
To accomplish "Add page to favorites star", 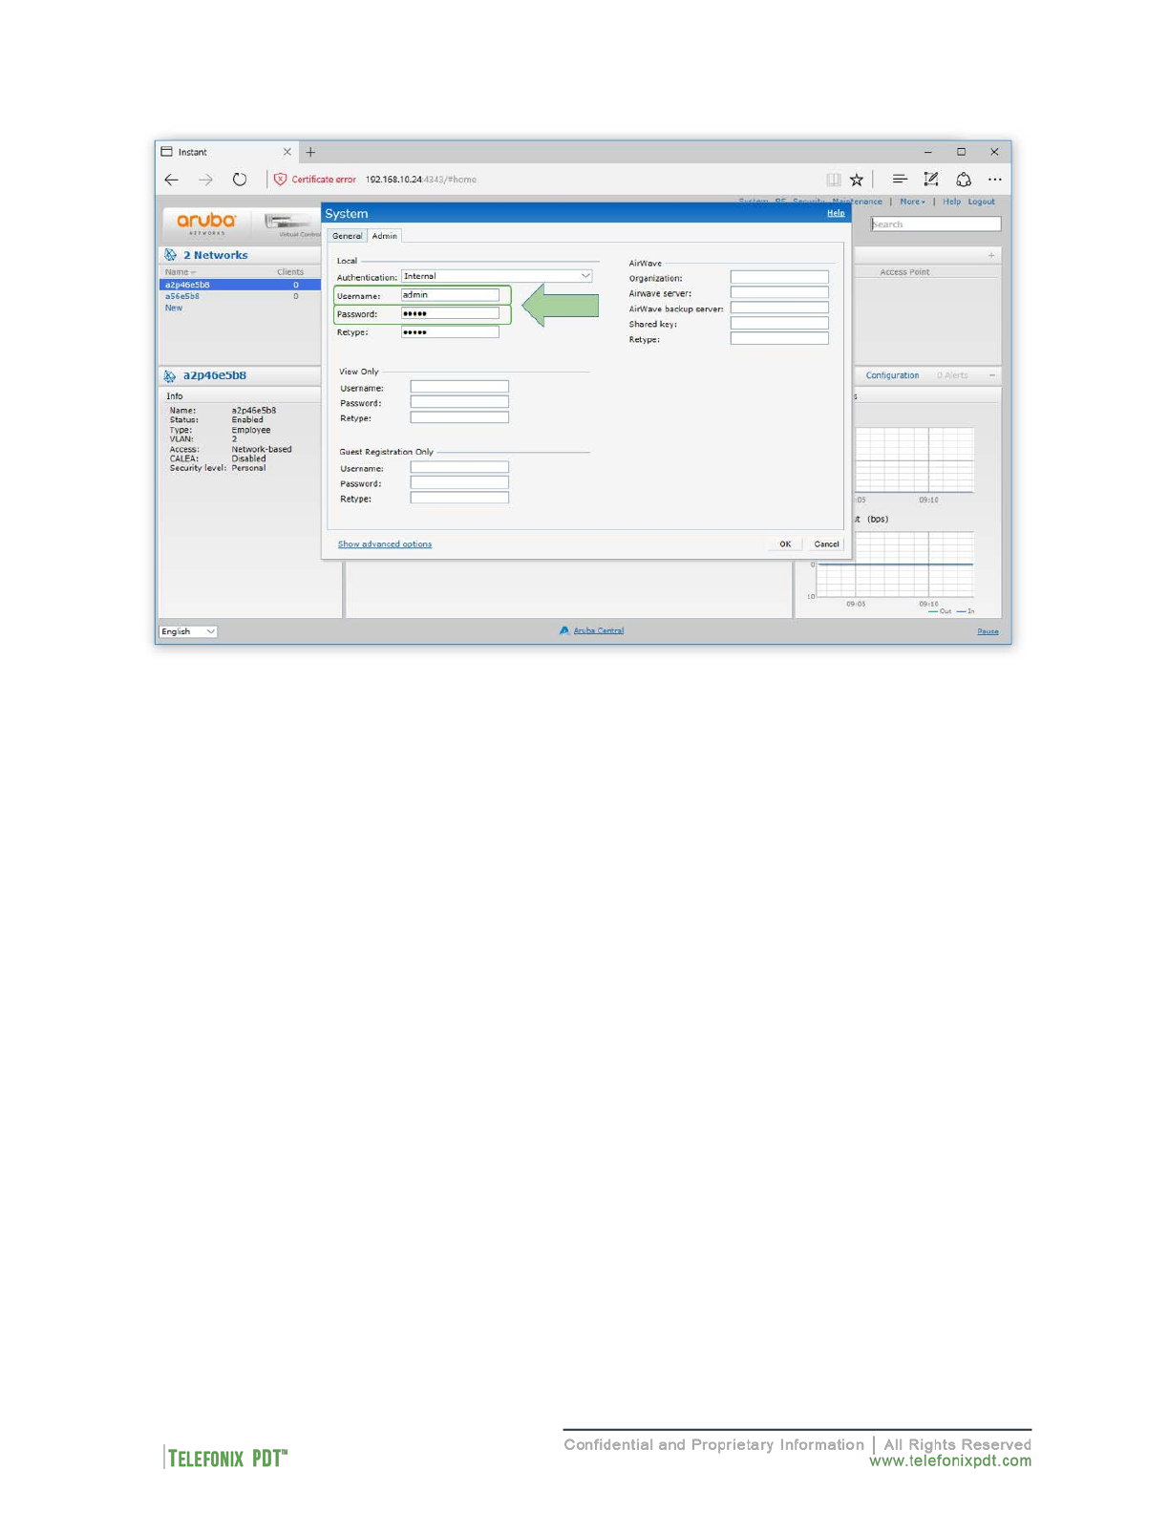I will (x=857, y=180).
